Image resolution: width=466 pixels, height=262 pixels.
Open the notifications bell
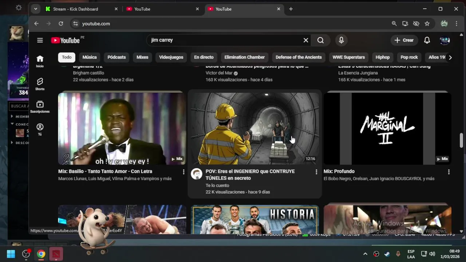pyautogui.click(x=427, y=40)
